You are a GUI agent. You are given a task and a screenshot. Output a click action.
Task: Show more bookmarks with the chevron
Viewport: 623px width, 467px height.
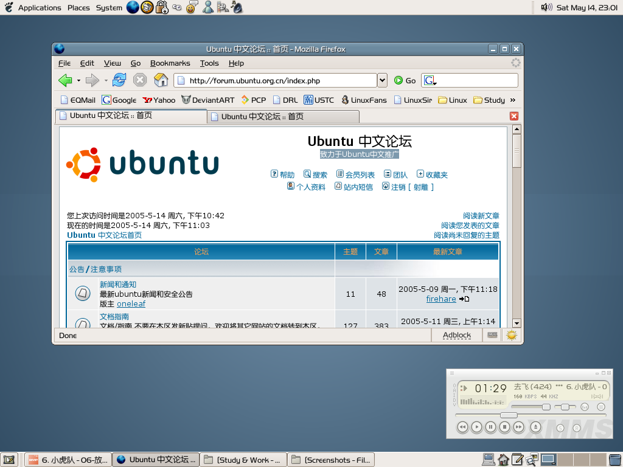(x=512, y=100)
